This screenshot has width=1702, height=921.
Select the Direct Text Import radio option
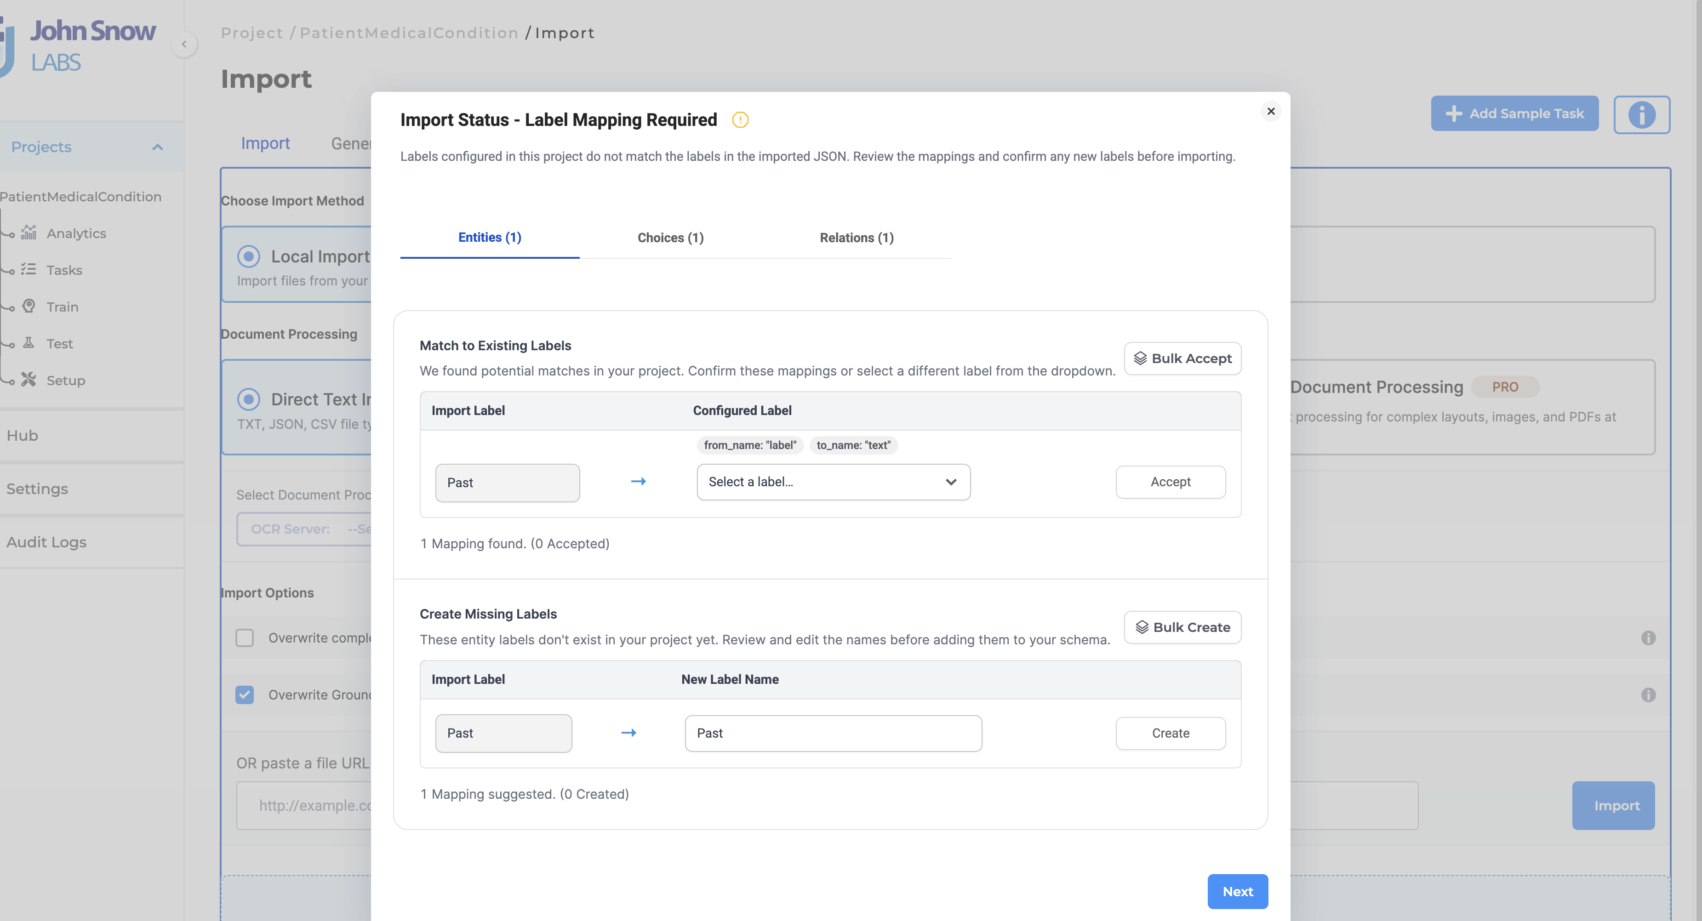248,399
